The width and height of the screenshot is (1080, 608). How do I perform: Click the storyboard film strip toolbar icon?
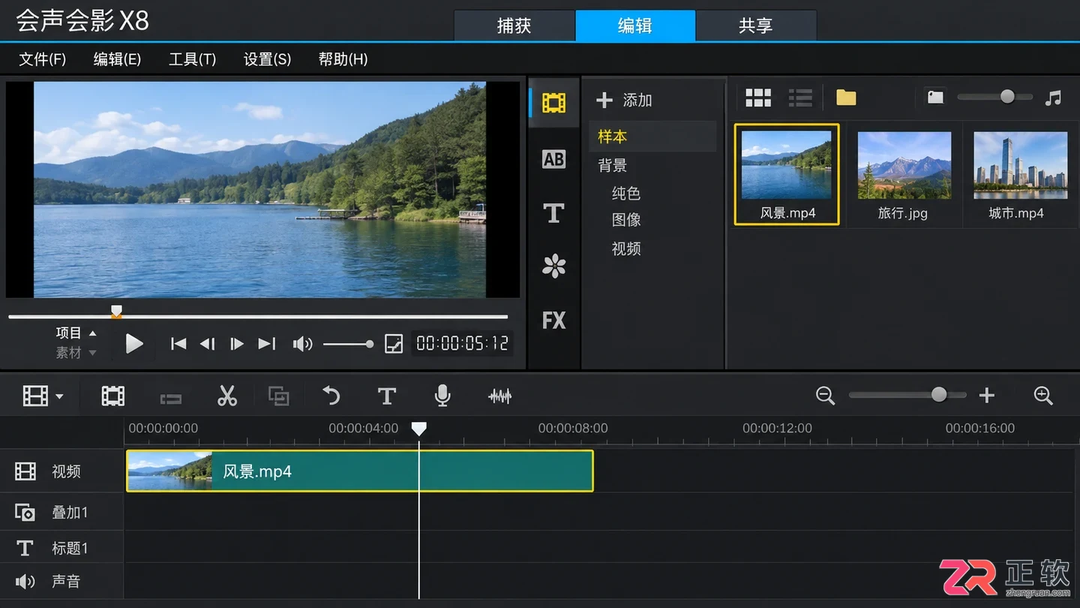tap(113, 396)
